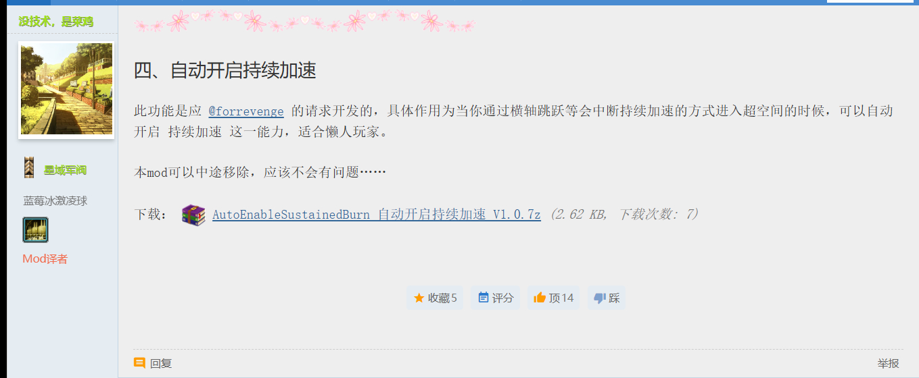
Task: Click the medal badge above Mod译者
Action: click(x=35, y=230)
